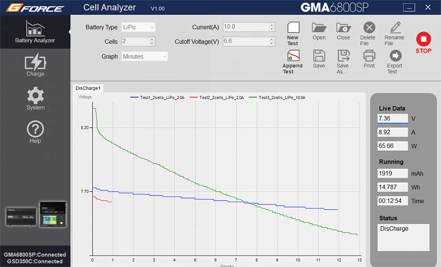The height and width of the screenshot is (267, 441).
Task: Rename the test file
Action: [x=394, y=34]
